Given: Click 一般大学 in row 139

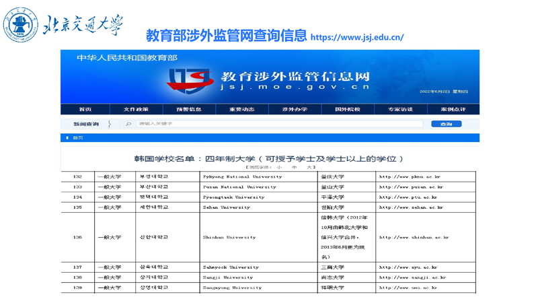Looking at the screenshot, I should [110, 288].
